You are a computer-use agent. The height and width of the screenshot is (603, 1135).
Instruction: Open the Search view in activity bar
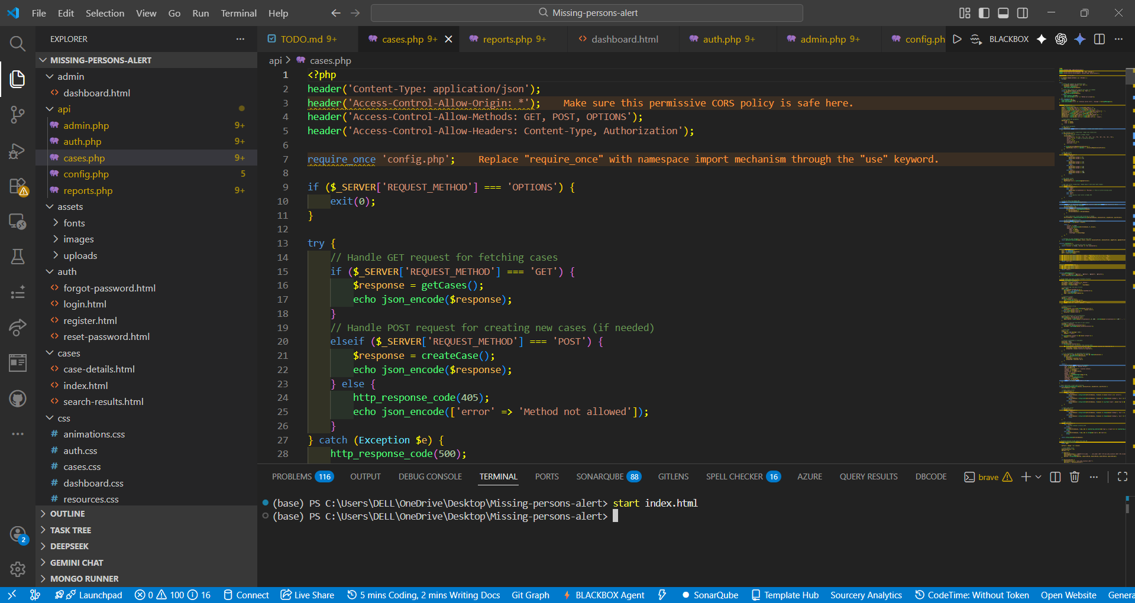(17, 43)
